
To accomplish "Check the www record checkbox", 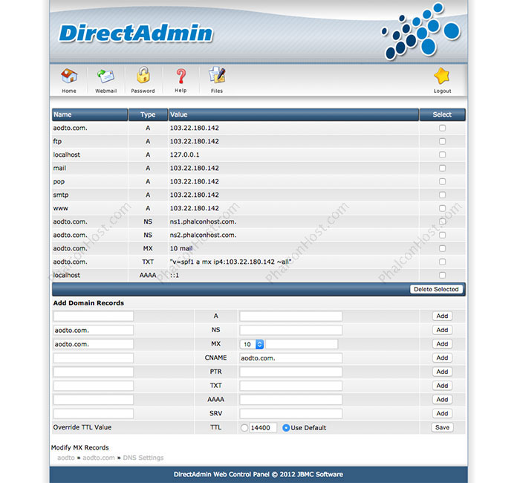I will tap(442, 208).
